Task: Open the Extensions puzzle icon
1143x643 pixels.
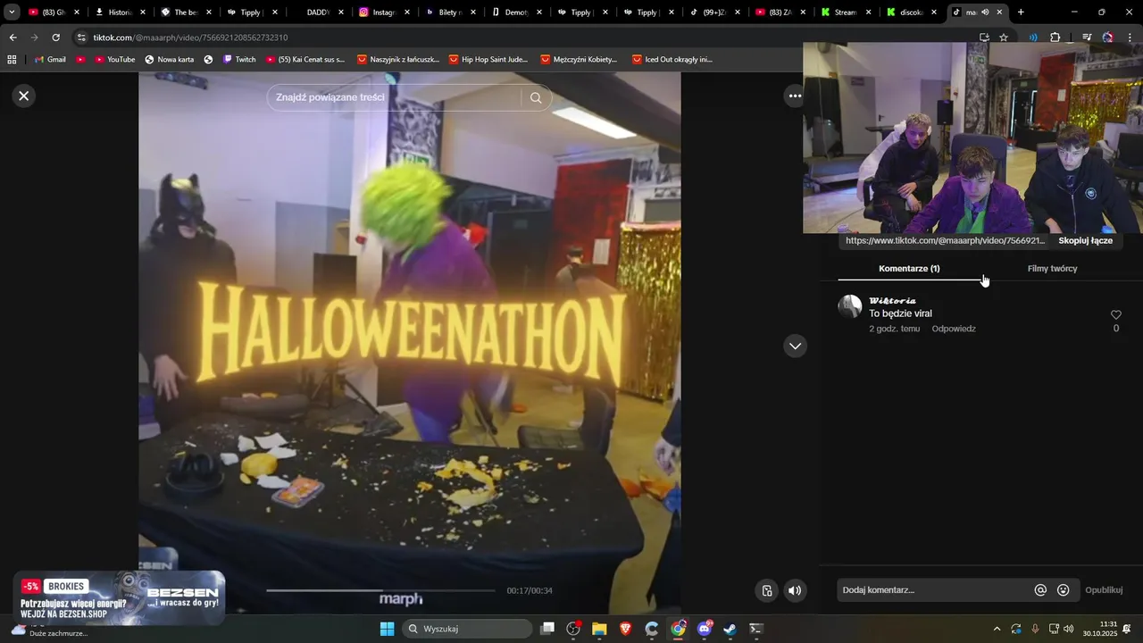Action: click(1055, 38)
